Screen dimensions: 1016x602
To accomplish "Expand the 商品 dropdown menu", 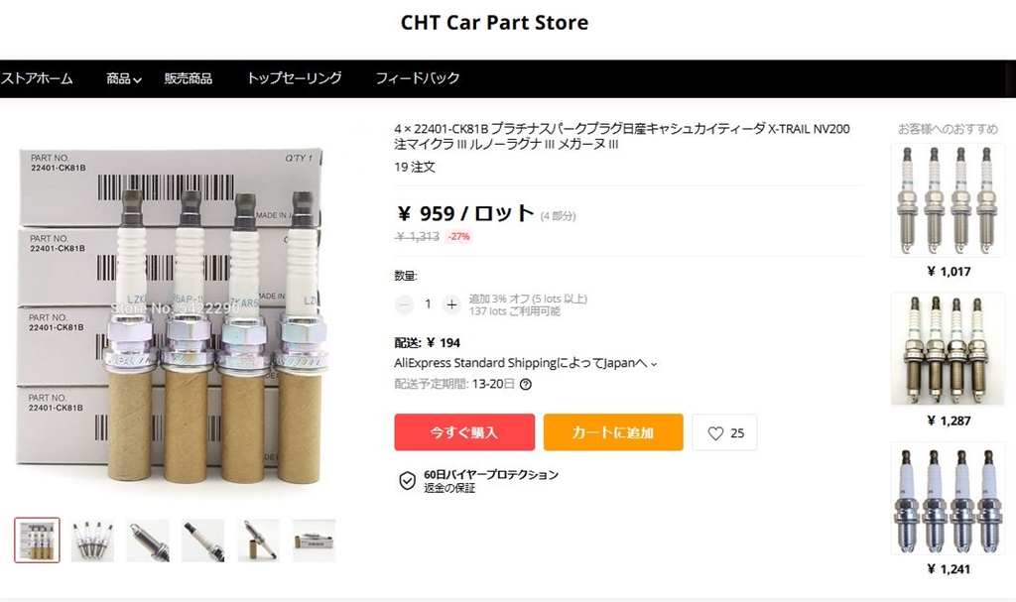I will tap(124, 78).
